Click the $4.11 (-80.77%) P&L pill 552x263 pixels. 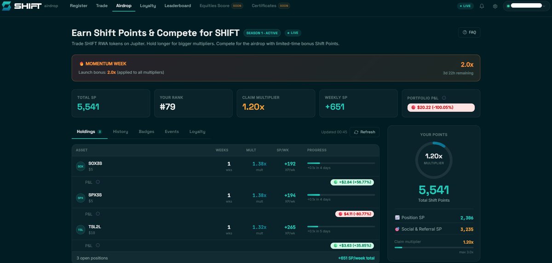354,214
